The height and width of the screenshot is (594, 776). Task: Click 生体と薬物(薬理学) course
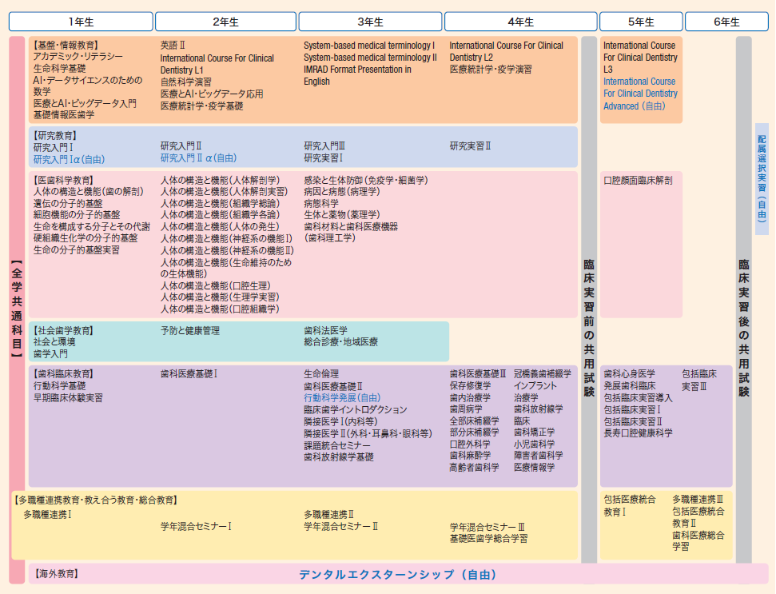coord(342,215)
